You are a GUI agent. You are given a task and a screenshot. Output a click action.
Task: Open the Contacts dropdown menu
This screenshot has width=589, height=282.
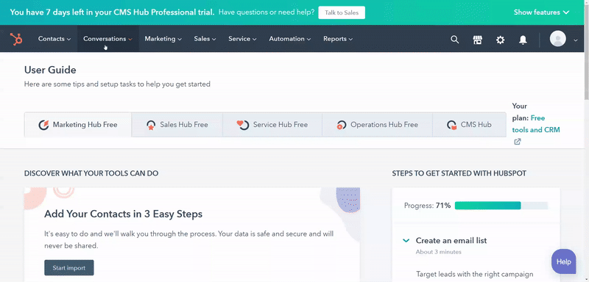point(54,39)
